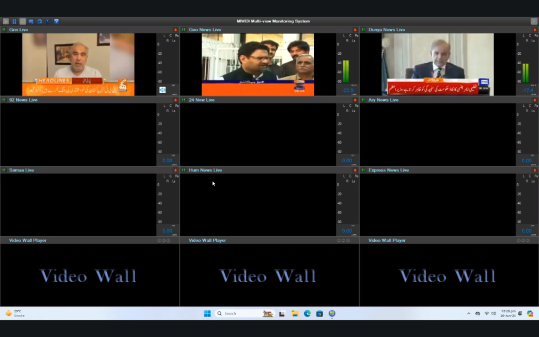Click the Play icon on the top toolbar
The image size is (539, 337).
click(x=6, y=22)
